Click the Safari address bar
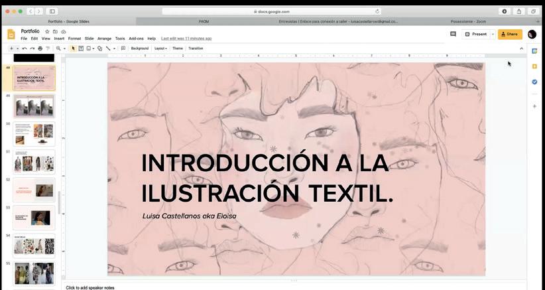Image resolution: width=545 pixels, height=290 pixels. coord(271,11)
